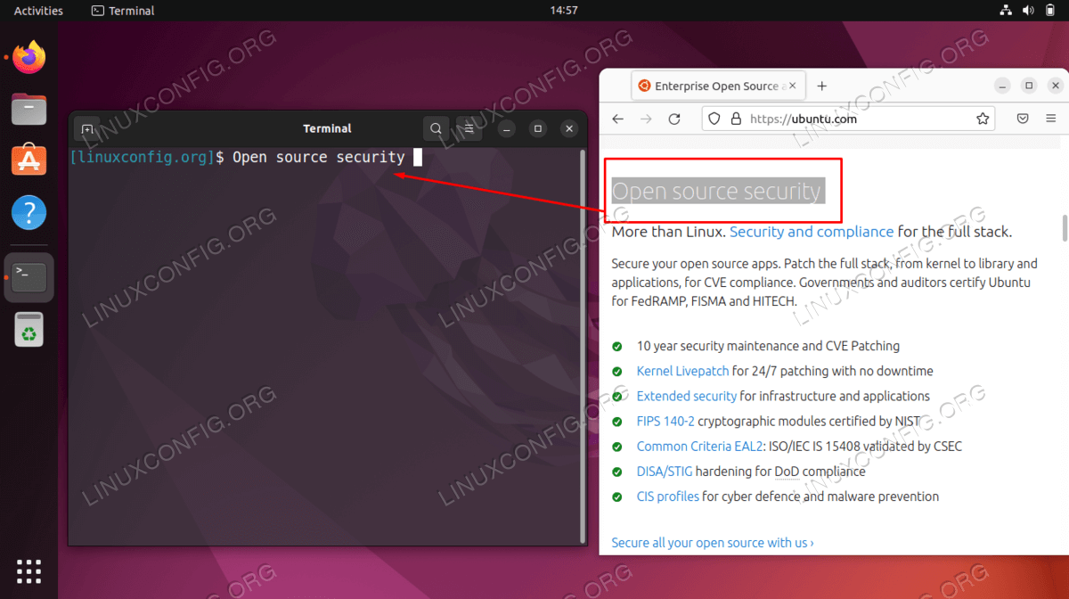
Task: Click the Firefox tracking protection shield icon
Action: pyautogui.click(x=713, y=119)
